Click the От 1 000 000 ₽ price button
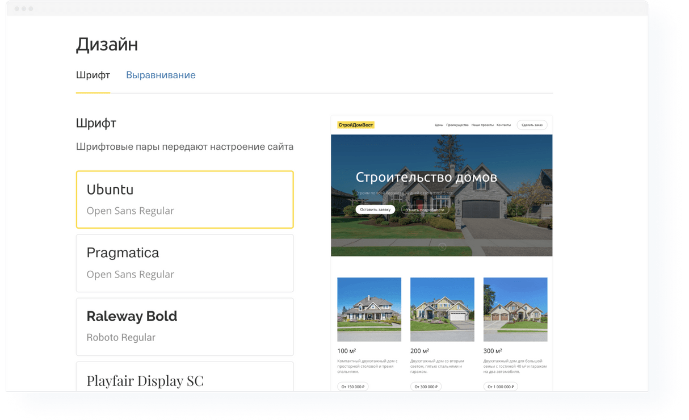The width and height of the screenshot is (689, 420). (501, 387)
